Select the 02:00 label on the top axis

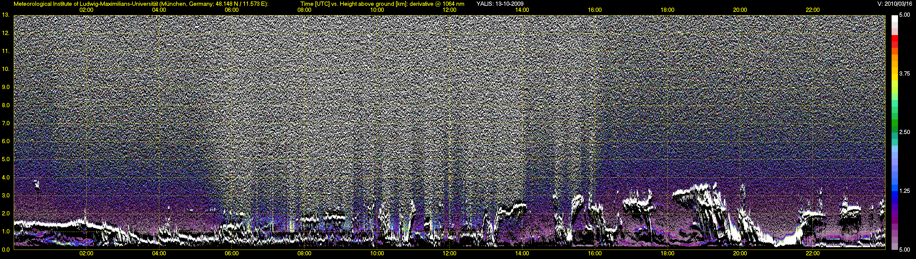tap(86, 10)
